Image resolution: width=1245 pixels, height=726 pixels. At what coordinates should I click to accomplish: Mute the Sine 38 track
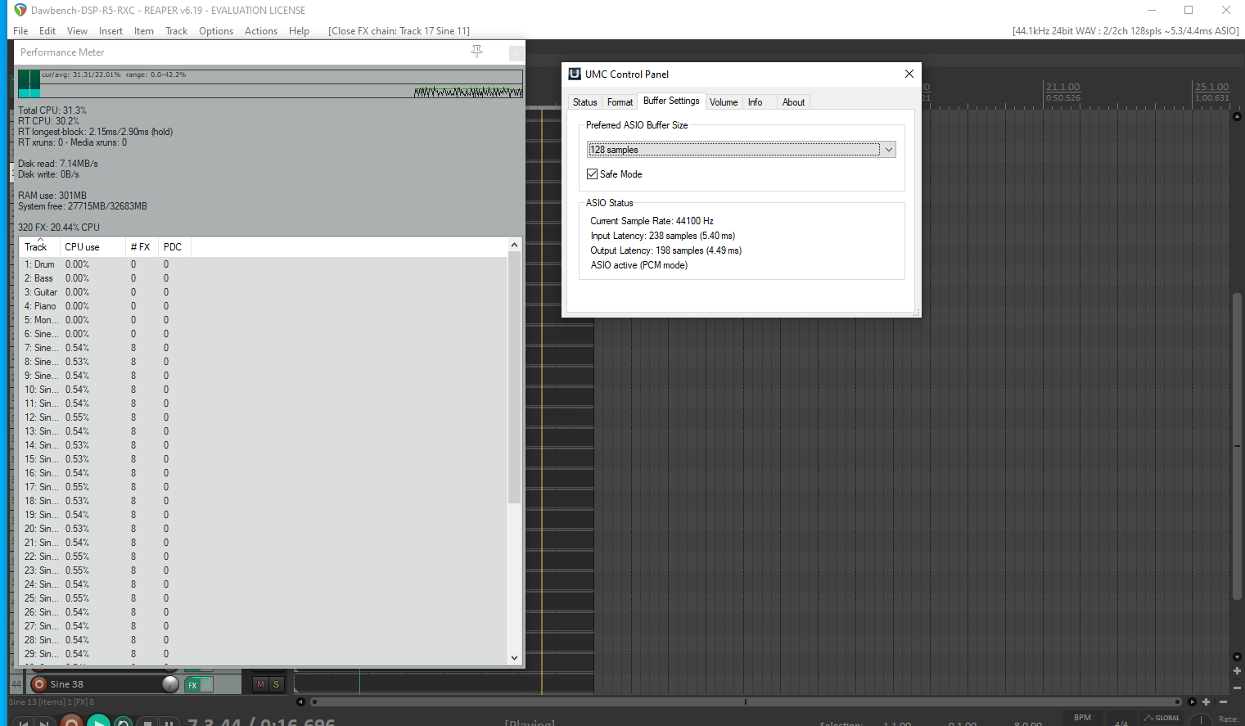point(261,684)
